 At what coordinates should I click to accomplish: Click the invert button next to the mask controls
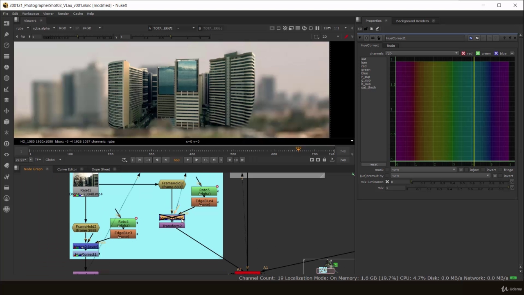coord(491,169)
